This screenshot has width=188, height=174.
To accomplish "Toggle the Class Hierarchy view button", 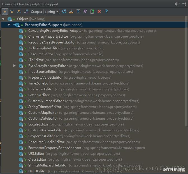I will coord(5,12).
